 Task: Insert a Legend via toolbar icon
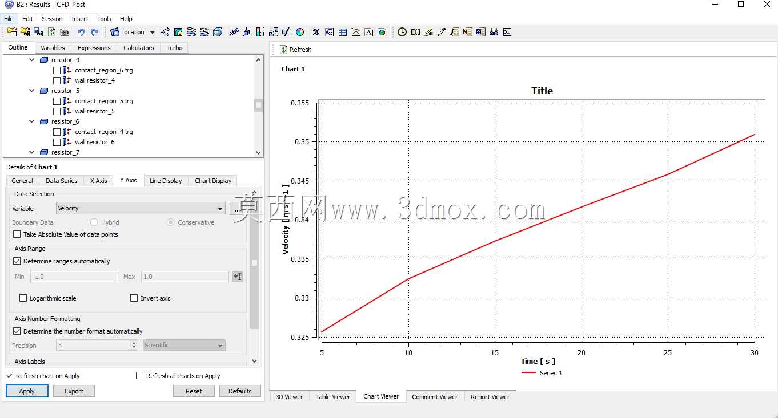(260, 32)
